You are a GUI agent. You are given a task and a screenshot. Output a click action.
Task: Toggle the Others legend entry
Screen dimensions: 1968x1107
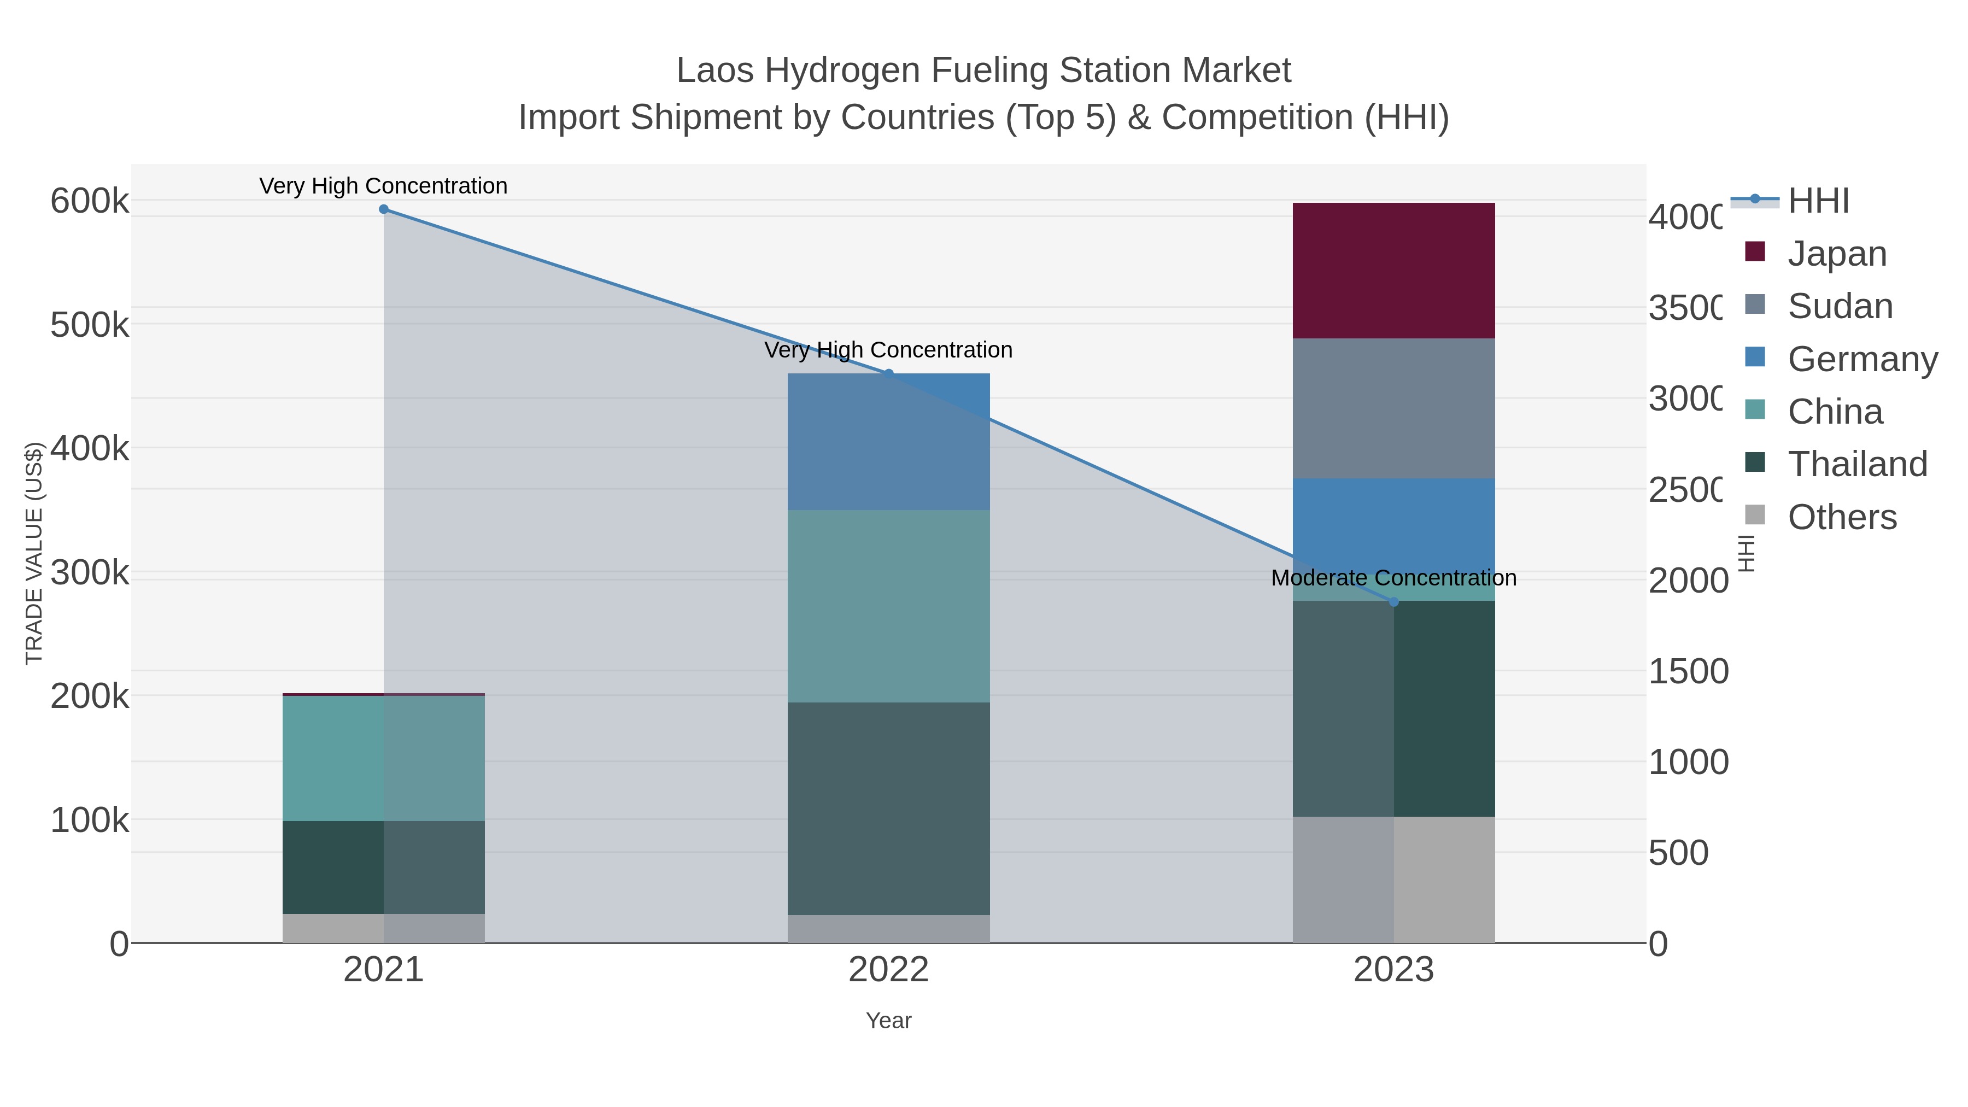coord(1820,517)
